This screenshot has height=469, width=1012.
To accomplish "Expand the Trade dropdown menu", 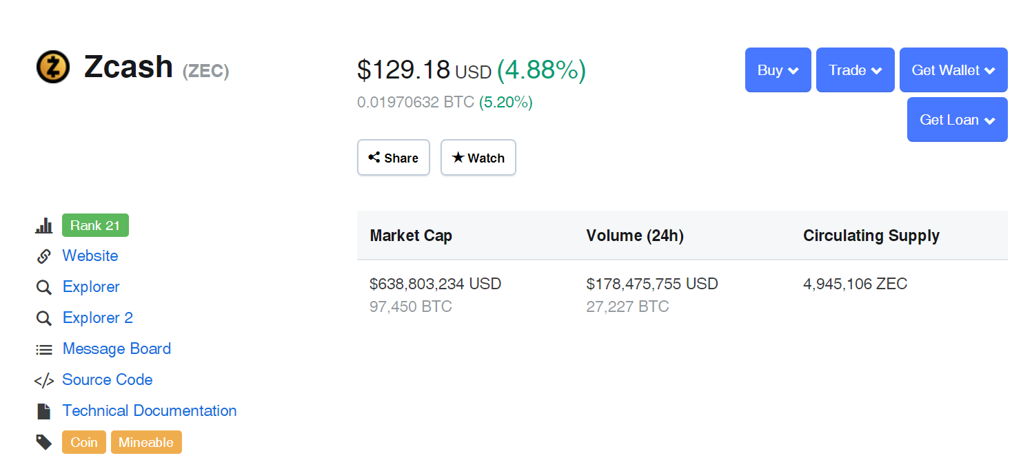I will [855, 70].
